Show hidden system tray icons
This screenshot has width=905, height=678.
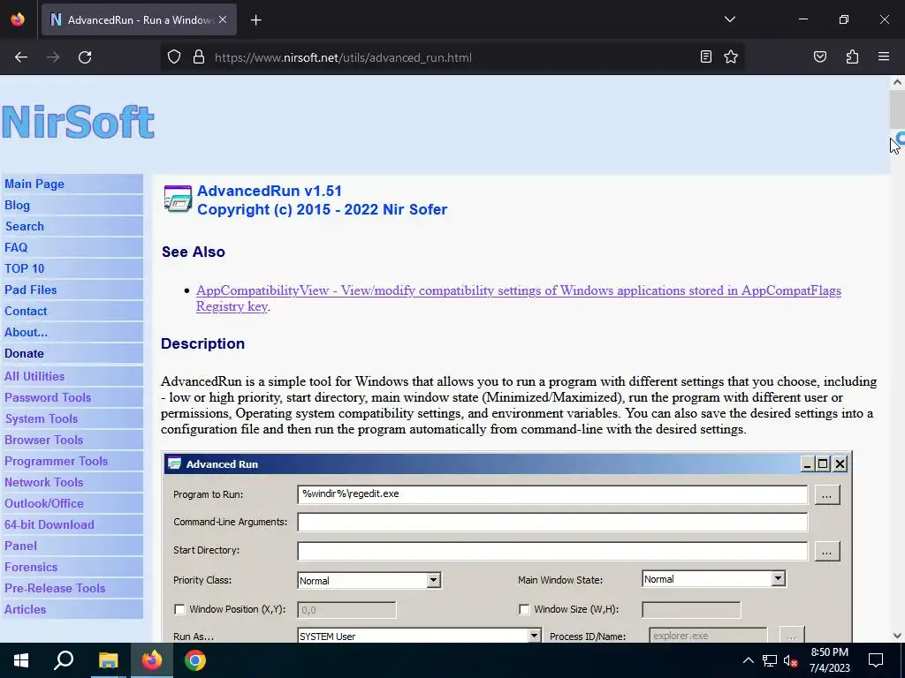coord(748,660)
